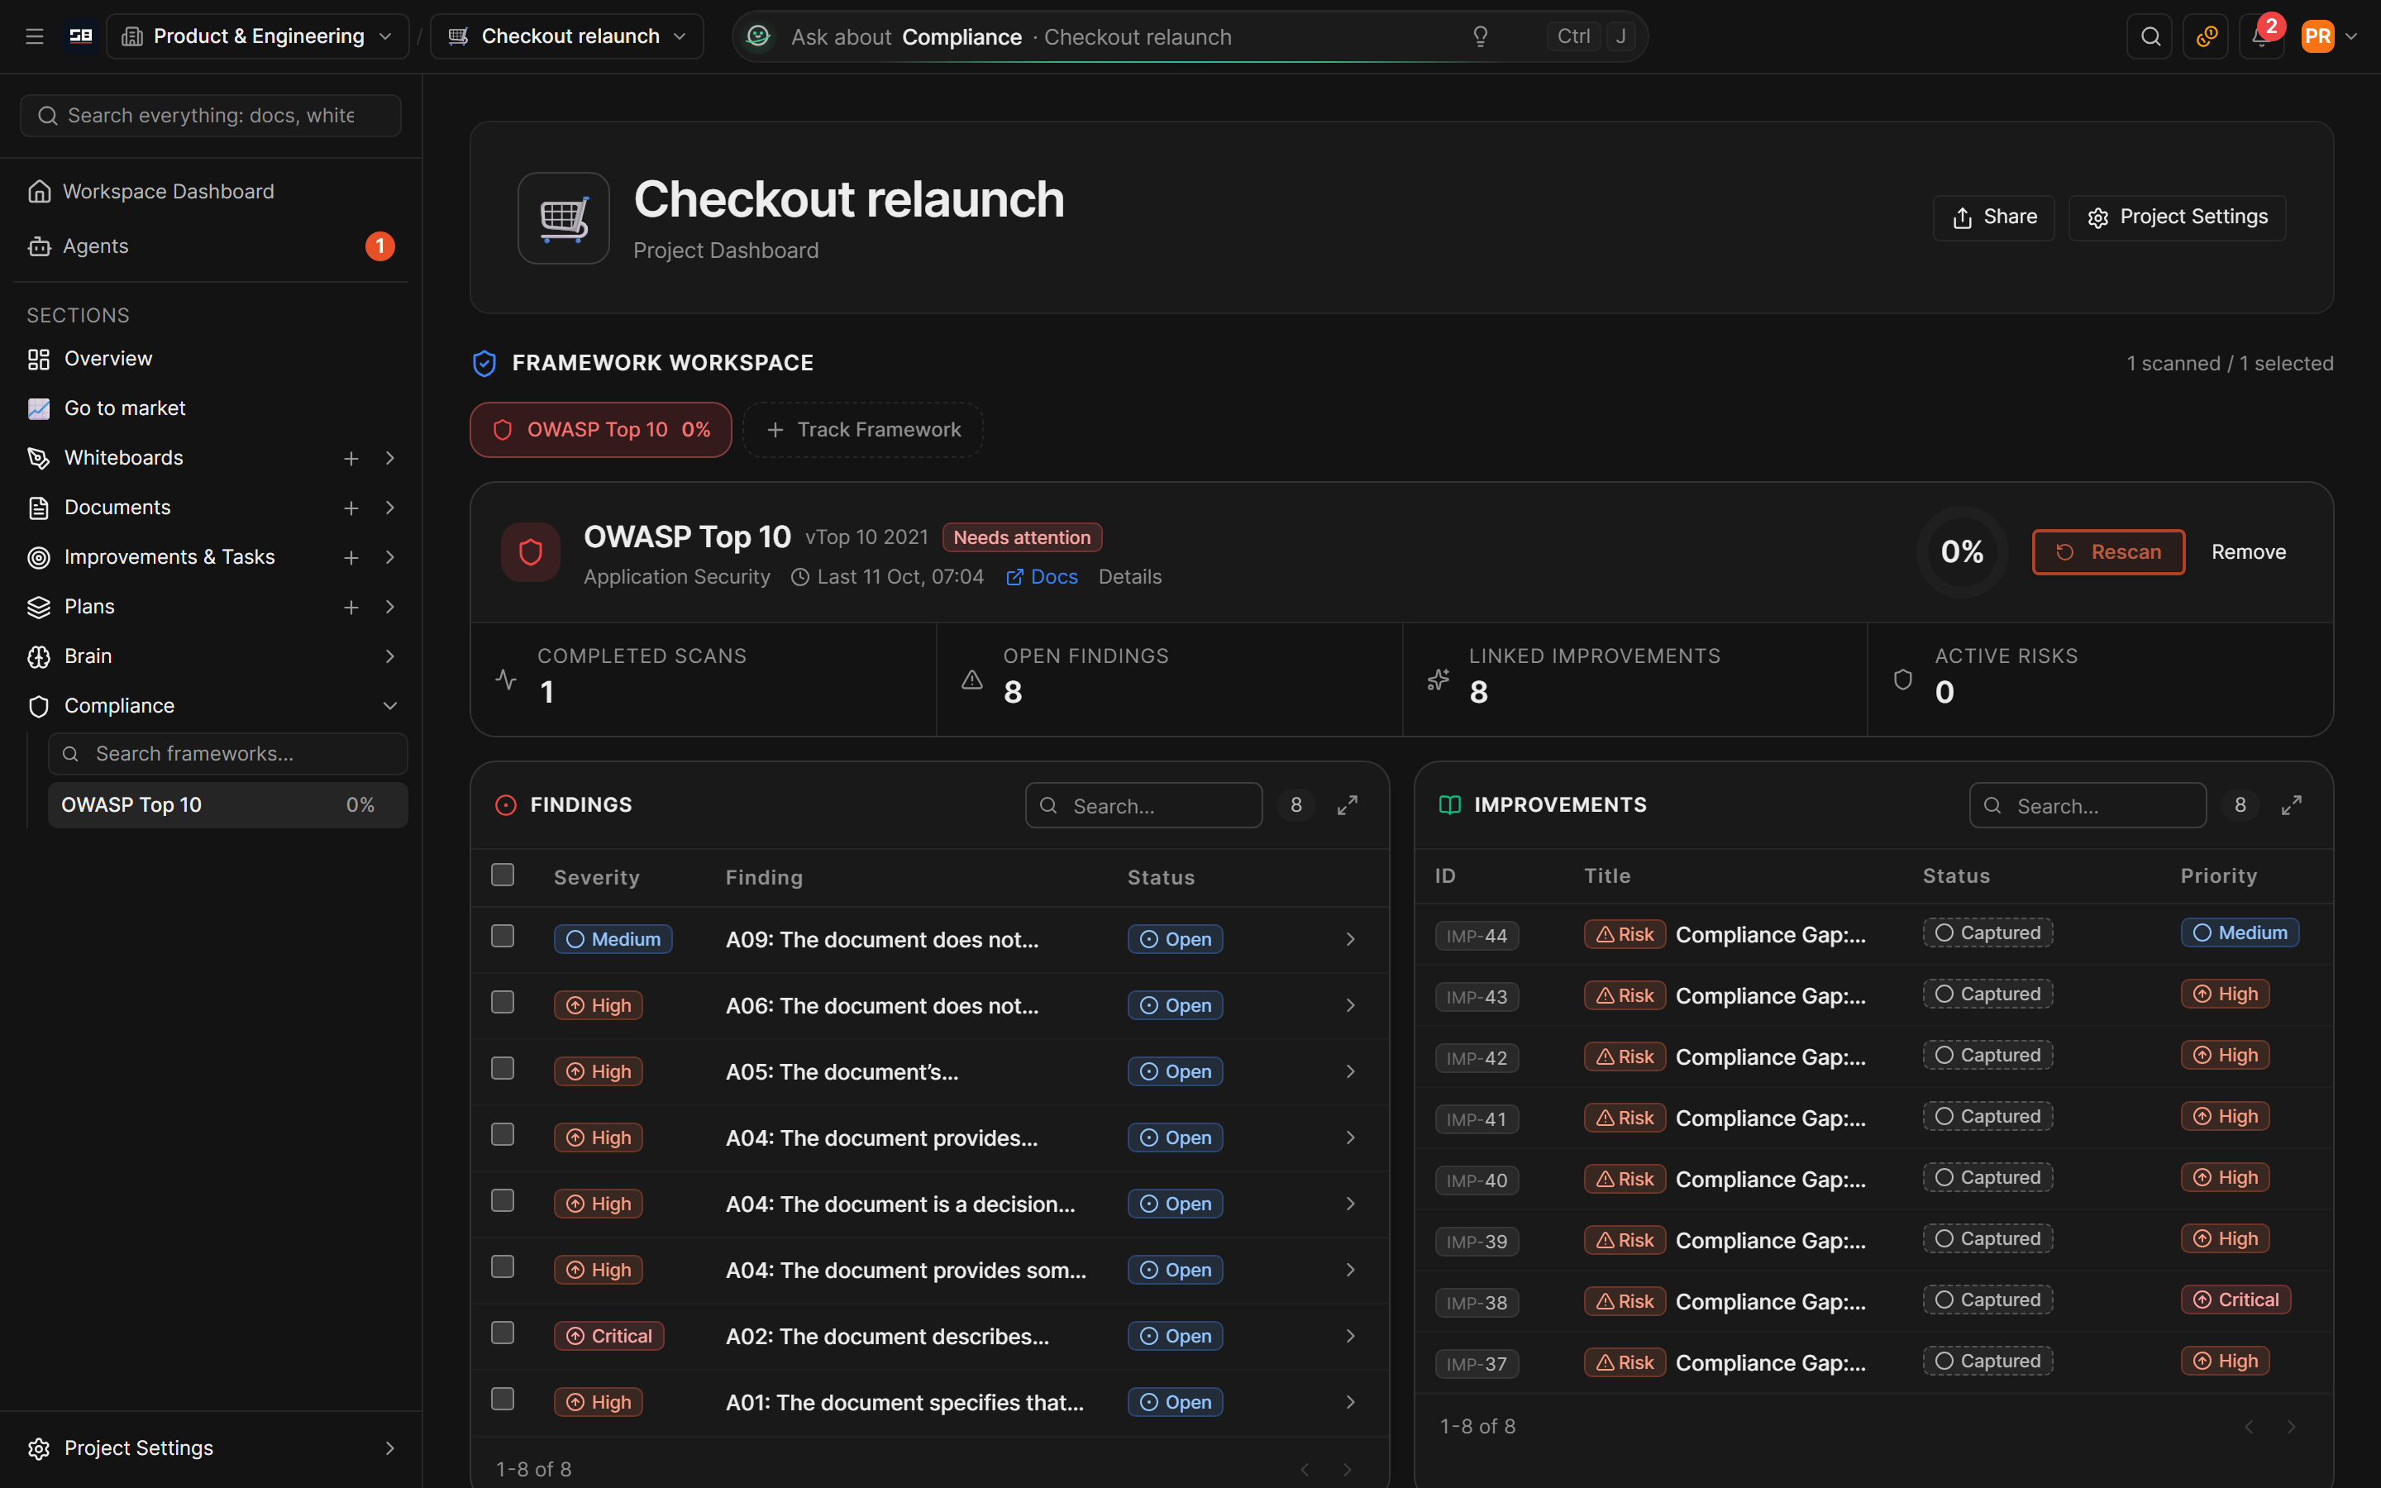Open A09 finding row chevron

1350,940
